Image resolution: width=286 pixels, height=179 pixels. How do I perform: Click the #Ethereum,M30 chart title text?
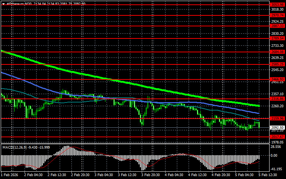19,4
